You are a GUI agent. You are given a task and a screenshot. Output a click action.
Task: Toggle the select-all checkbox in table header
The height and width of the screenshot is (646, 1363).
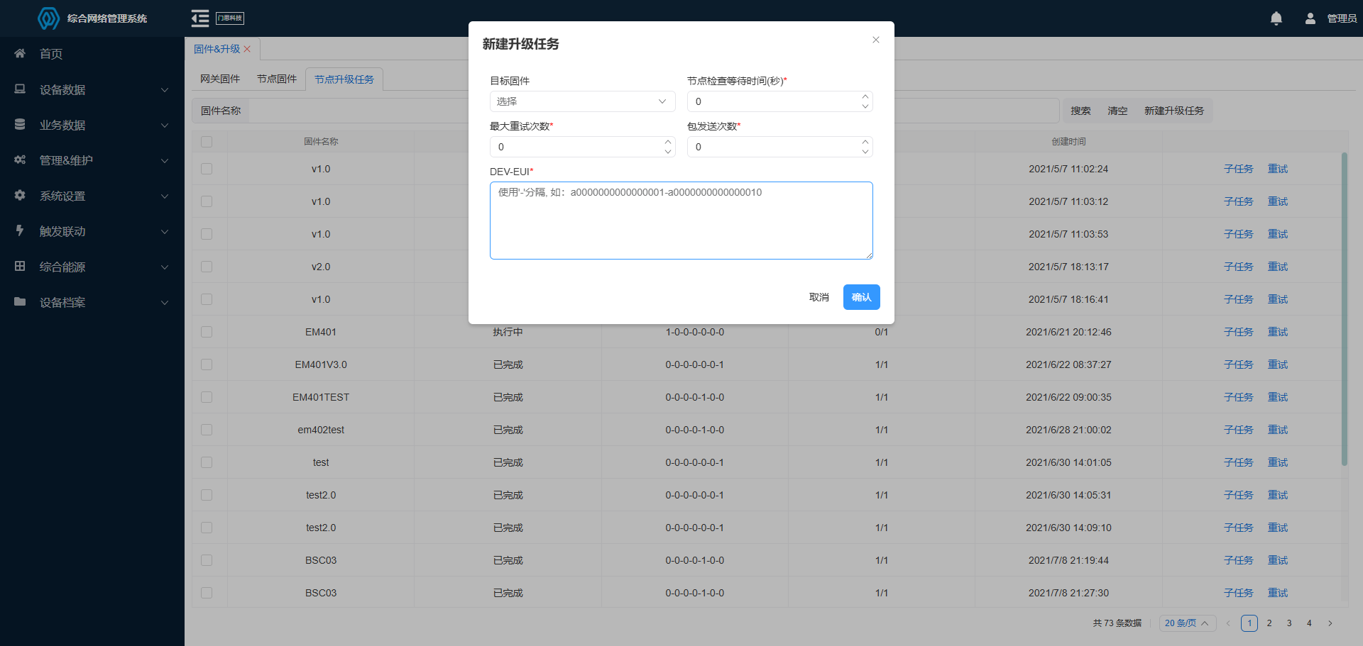point(207,142)
